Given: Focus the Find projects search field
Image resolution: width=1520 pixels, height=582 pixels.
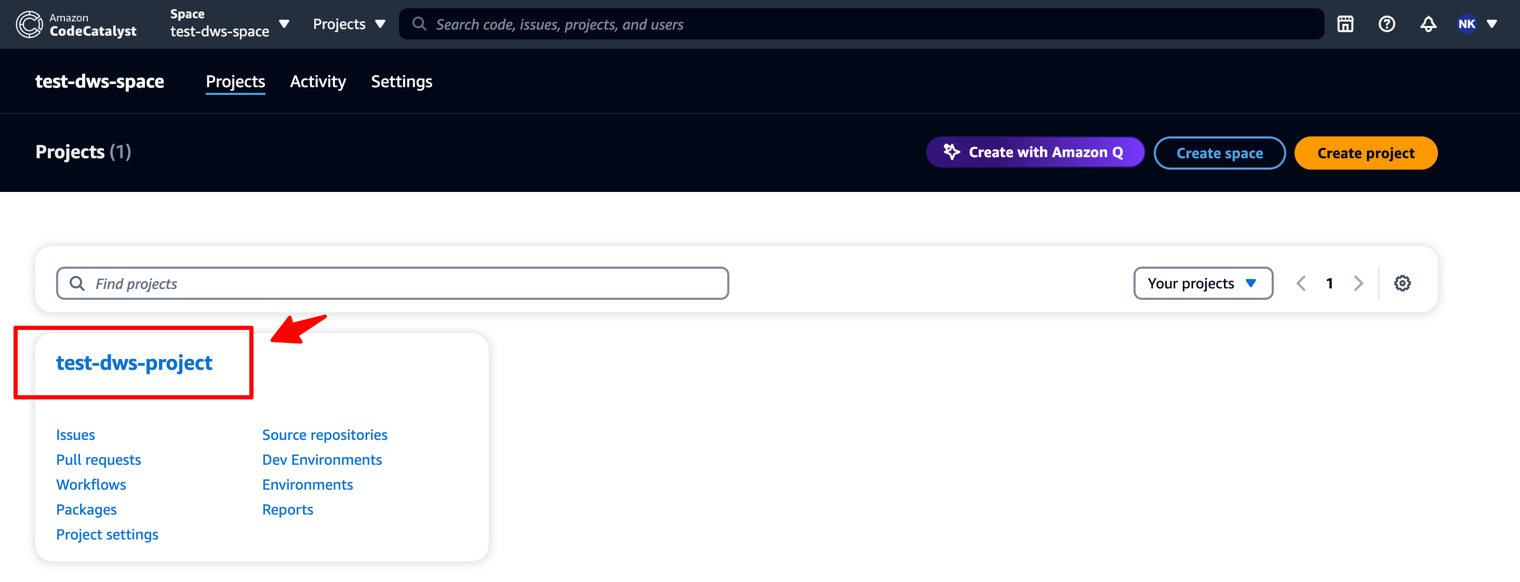Looking at the screenshot, I should (392, 283).
